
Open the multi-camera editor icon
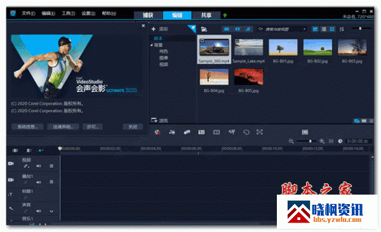(x=217, y=132)
